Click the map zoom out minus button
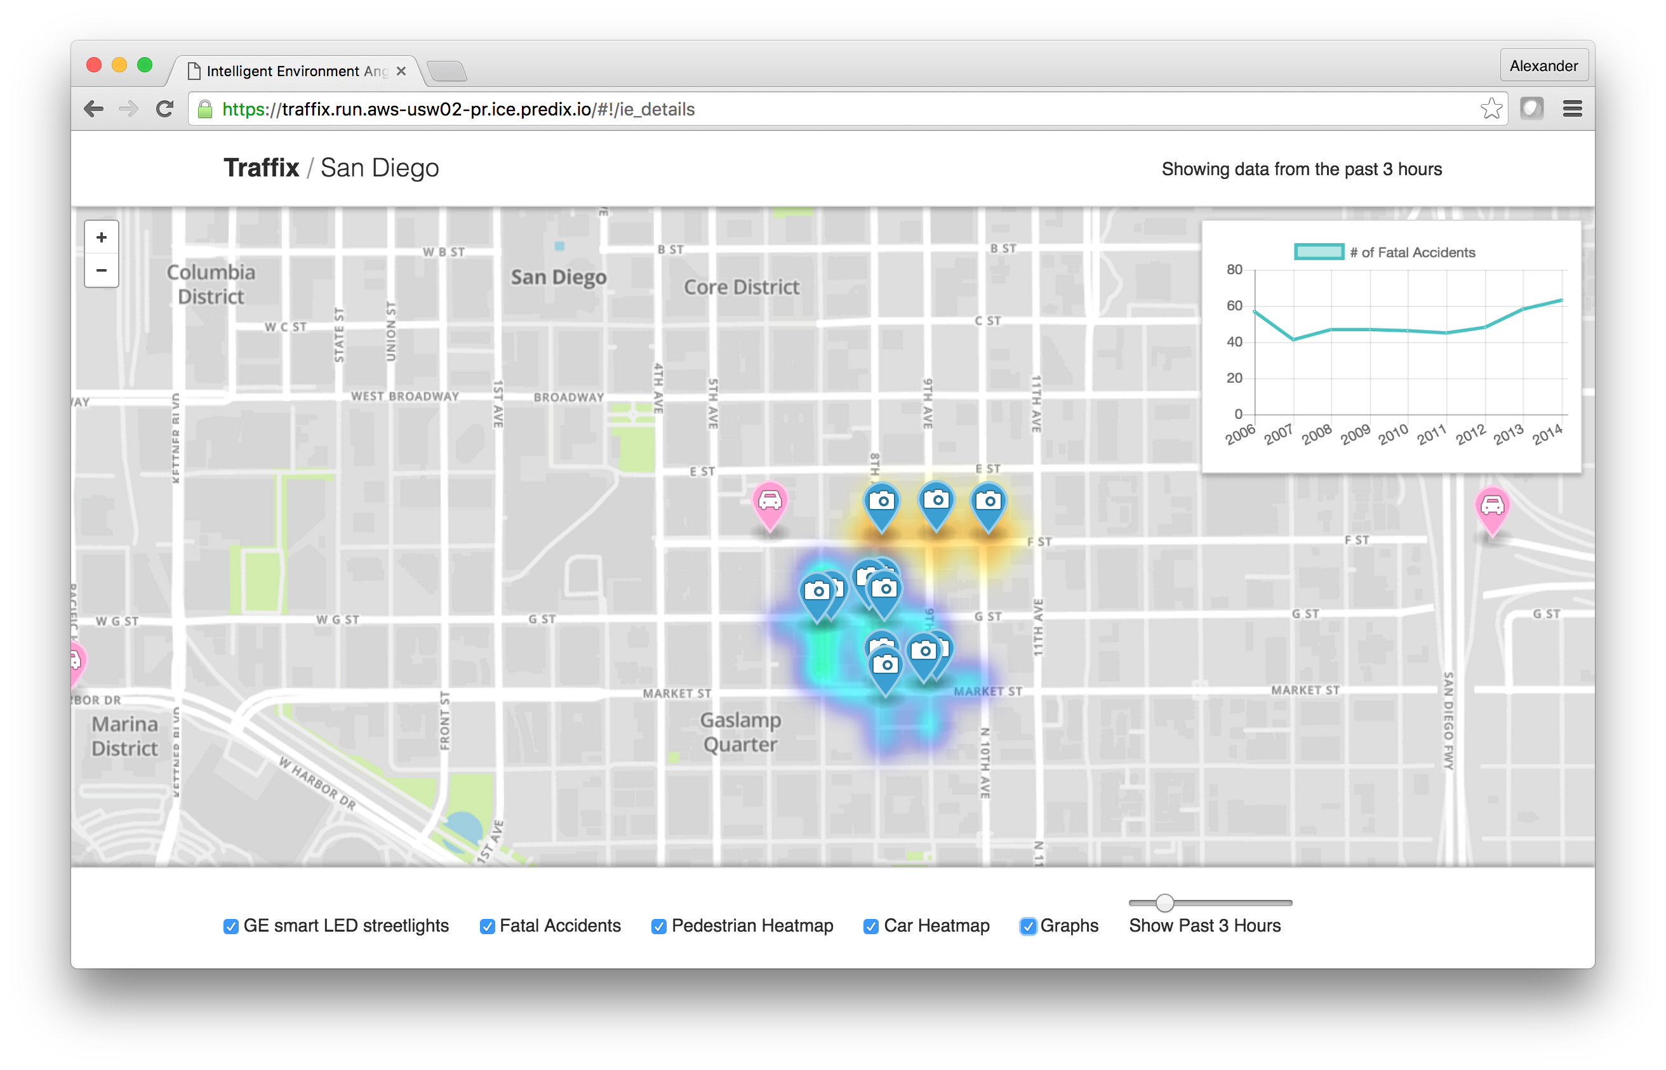This screenshot has width=1666, height=1070. click(x=102, y=270)
